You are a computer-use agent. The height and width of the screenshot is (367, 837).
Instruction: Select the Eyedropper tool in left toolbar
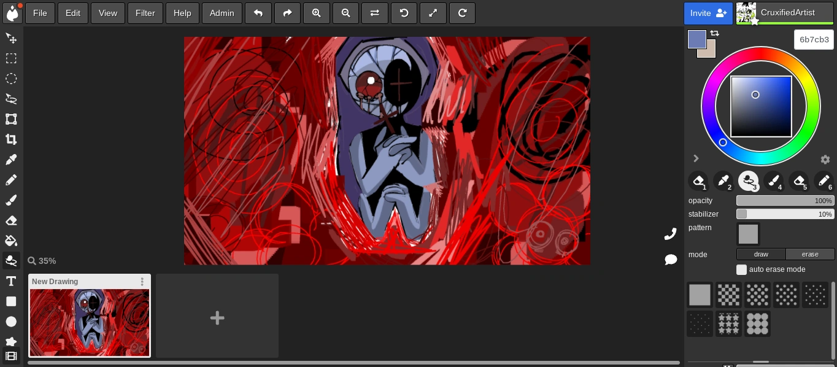click(11, 160)
